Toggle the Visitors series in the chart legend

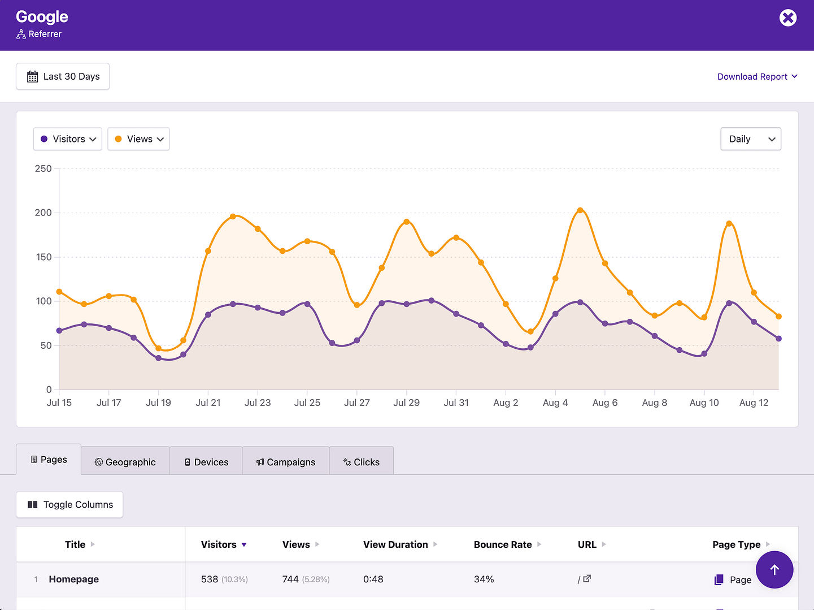tap(67, 139)
